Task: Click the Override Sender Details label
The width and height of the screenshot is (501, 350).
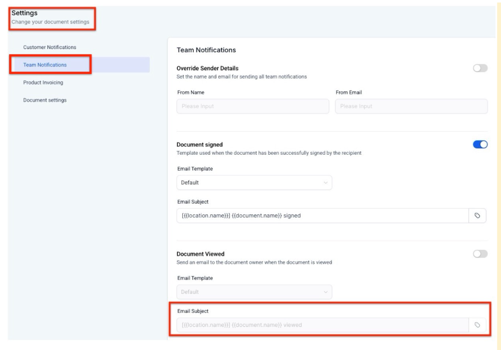Action: tap(207, 68)
